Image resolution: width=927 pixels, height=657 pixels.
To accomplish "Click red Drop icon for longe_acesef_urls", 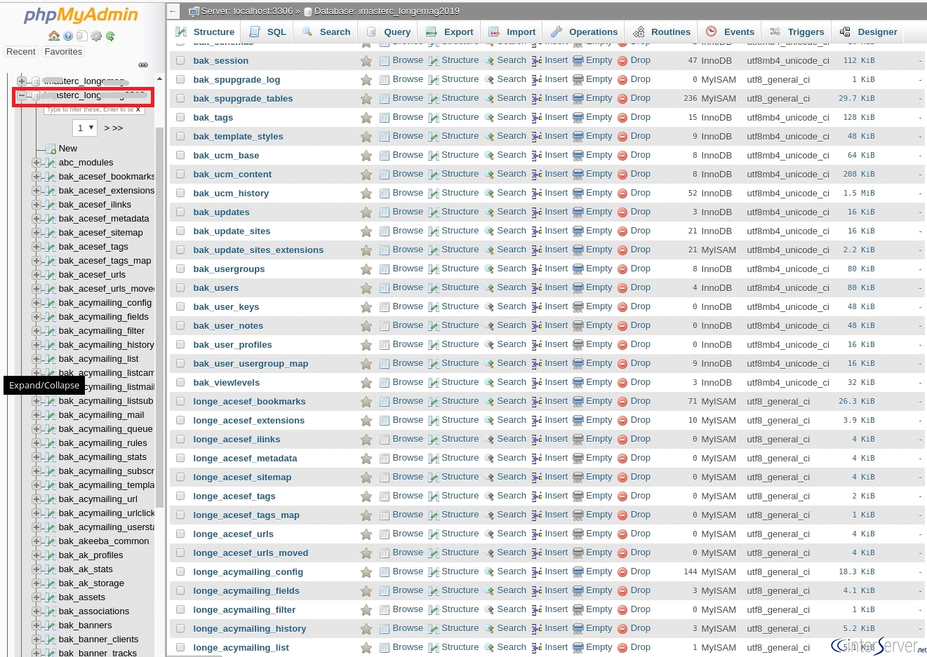I will tap(622, 534).
